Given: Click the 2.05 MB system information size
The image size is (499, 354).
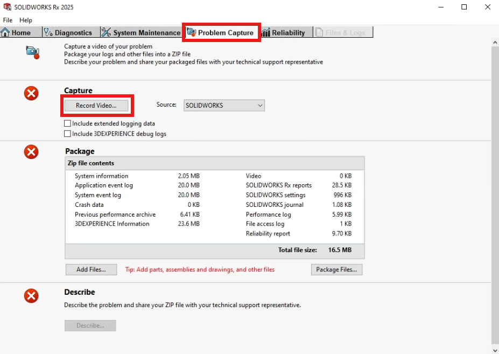Looking at the screenshot, I should [189, 176].
